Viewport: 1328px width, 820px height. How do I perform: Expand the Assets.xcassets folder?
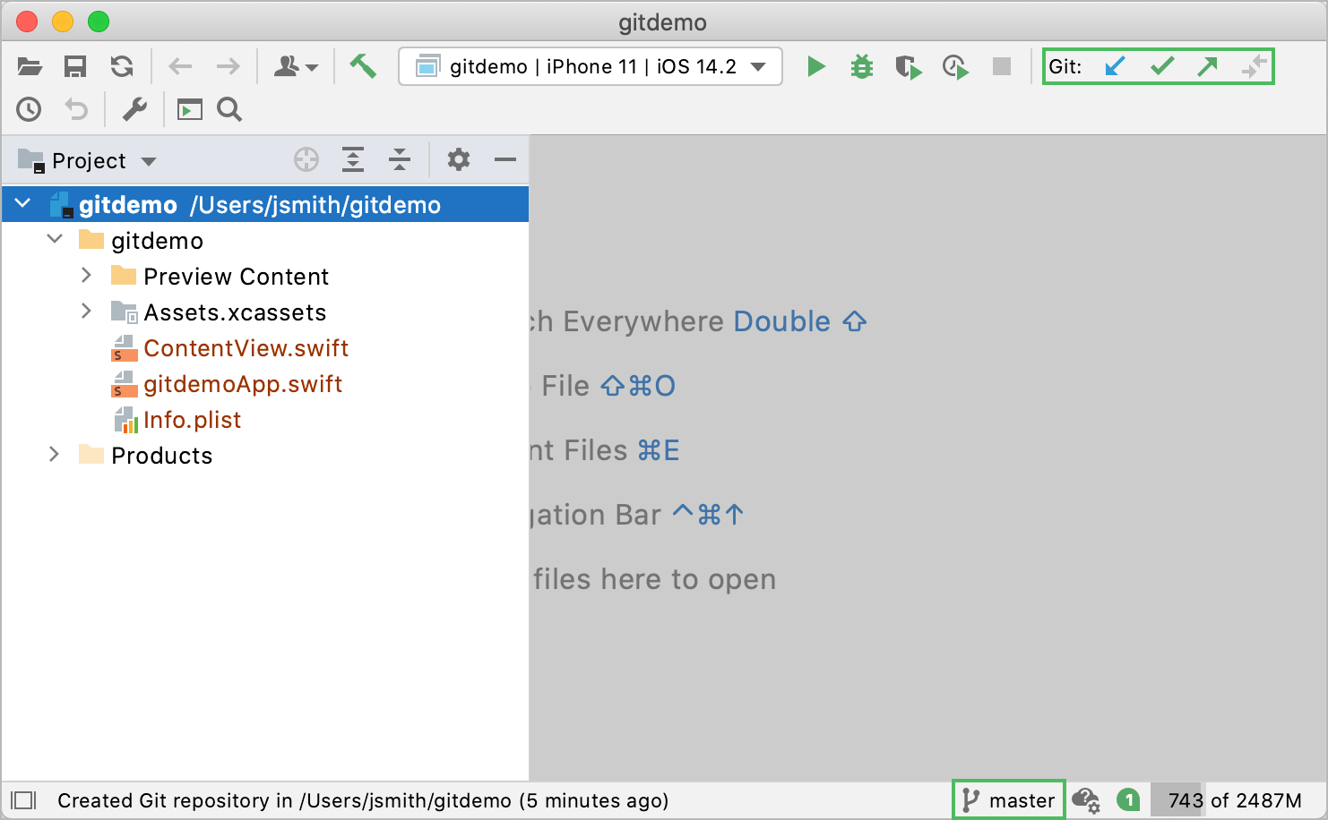[x=87, y=312]
